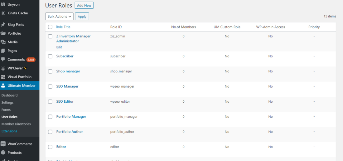343x161 pixels.
Task: Expand the Ultimate Member menu
Action: coord(21,85)
